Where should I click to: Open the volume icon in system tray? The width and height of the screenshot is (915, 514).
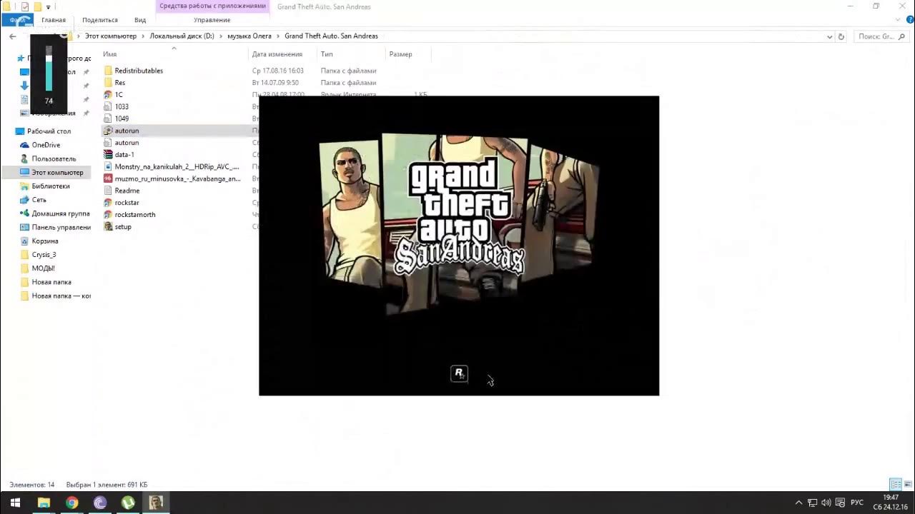tap(826, 503)
